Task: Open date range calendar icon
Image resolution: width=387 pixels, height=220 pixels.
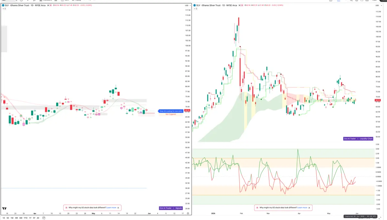Action: (x=44, y=218)
